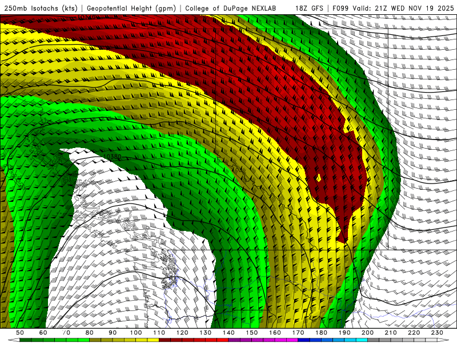Select the 150 legend value

click(x=252, y=333)
